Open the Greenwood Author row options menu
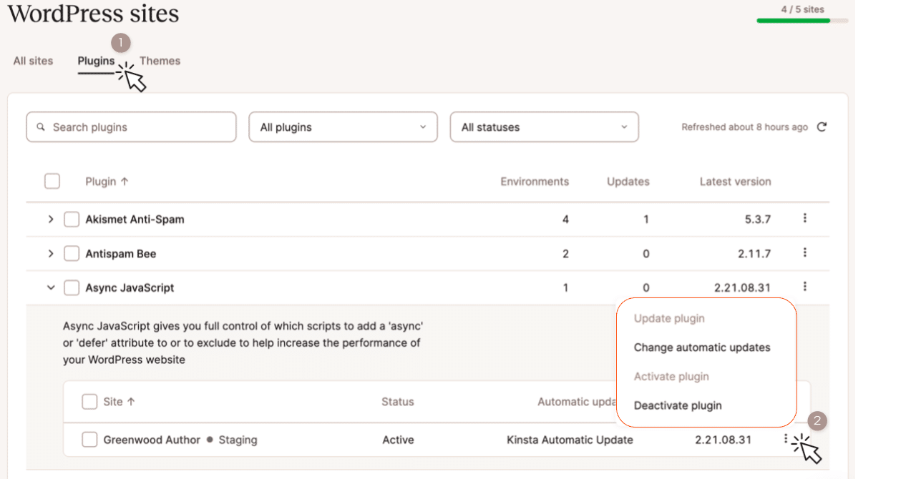 coord(786,439)
